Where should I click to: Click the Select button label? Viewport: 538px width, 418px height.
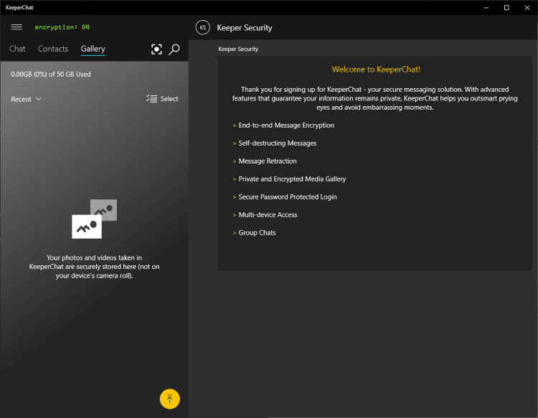point(169,99)
